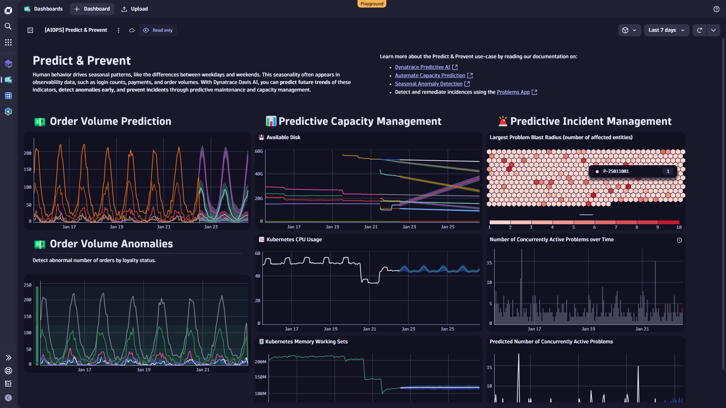Switch to the Dashboard tab

coord(92,8)
